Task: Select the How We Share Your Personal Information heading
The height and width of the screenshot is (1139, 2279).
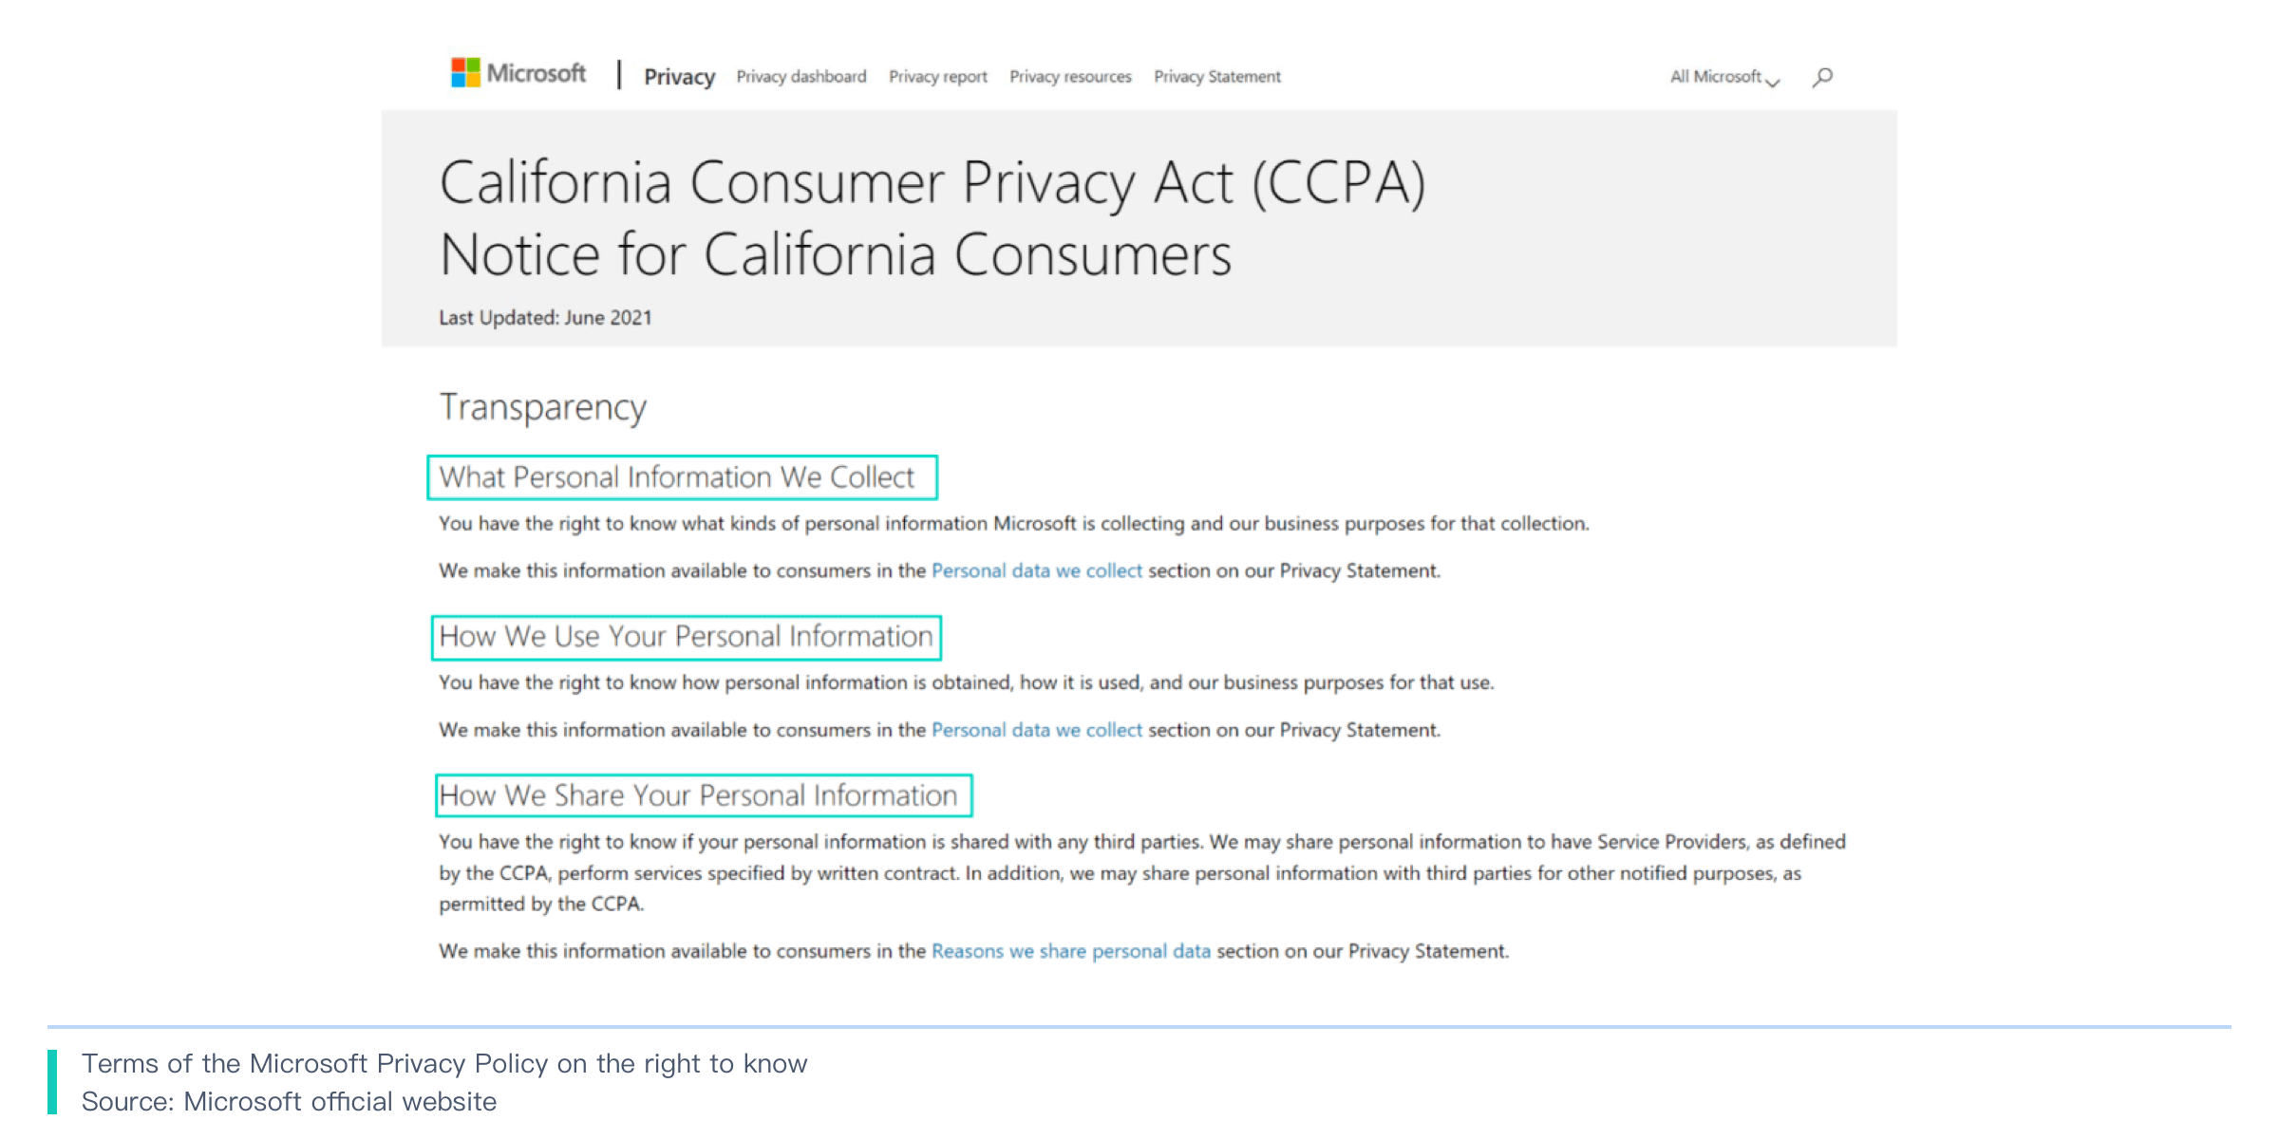Action: tap(698, 795)
